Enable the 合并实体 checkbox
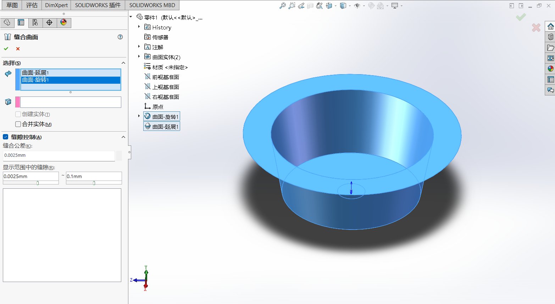 tap(18, 124)
